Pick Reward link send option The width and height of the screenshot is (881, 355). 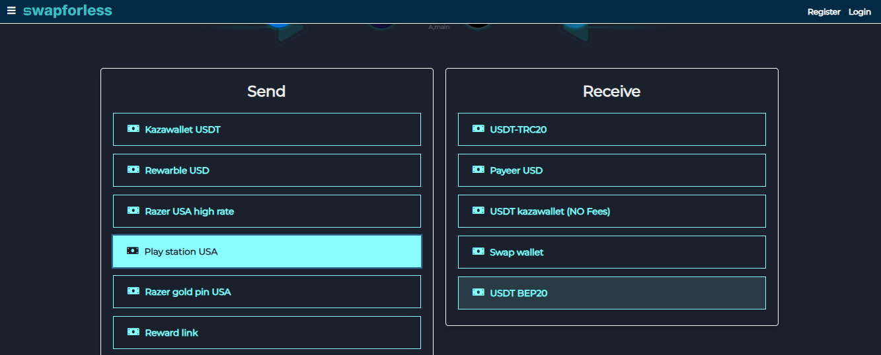click(267, 333)
